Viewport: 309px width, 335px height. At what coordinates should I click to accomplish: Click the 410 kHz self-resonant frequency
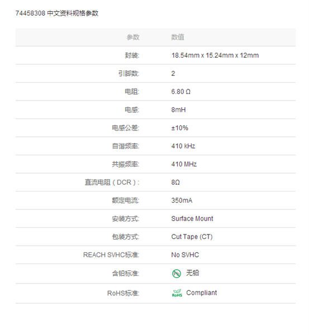click(183, 146)
